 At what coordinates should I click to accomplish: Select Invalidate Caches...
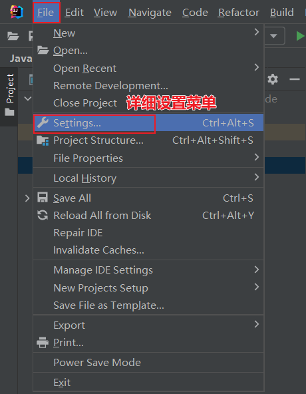coord(148,250)
